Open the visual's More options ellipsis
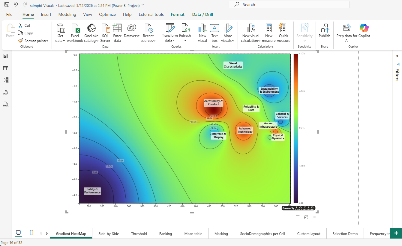Image resolution: width=402 pixels, height=246 pixels. 314,217
